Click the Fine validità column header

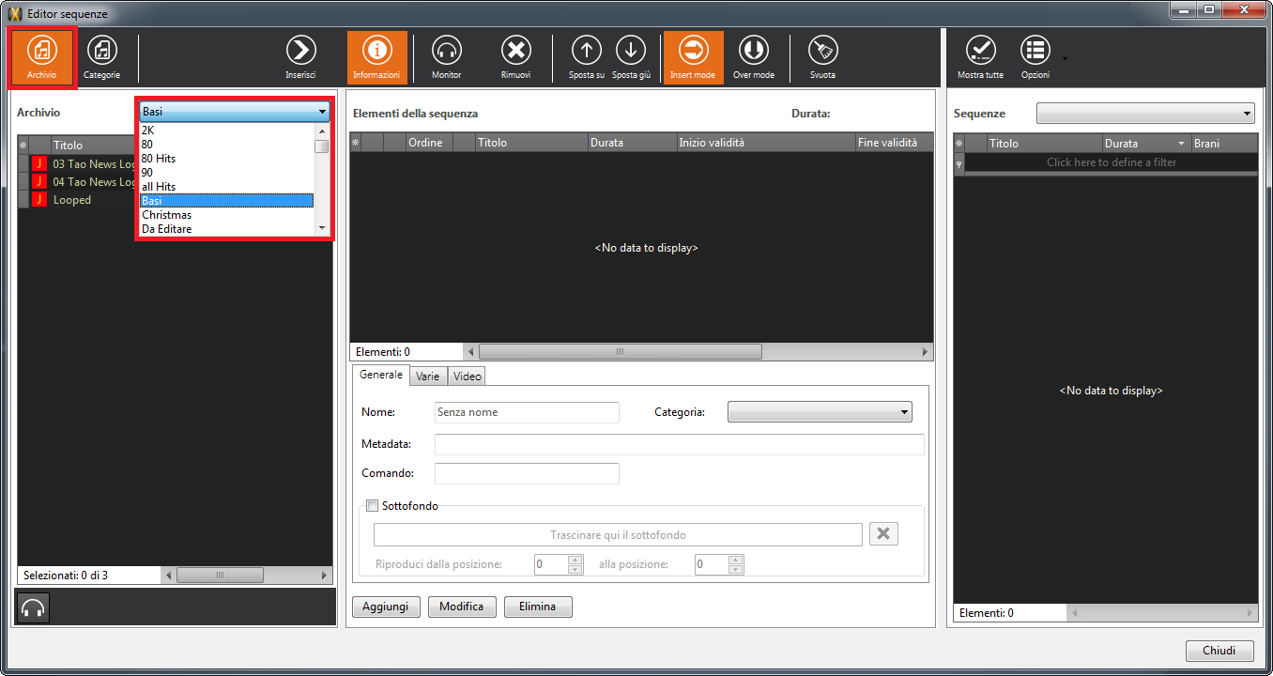point(893,143)
